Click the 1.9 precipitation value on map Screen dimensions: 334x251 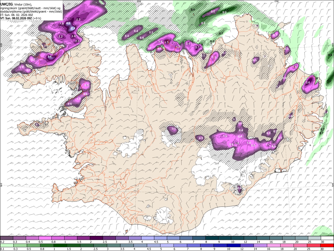[62, 24]
